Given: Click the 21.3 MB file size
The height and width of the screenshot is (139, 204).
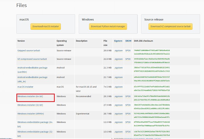Looking at the screenshot, I should (107, 68).
